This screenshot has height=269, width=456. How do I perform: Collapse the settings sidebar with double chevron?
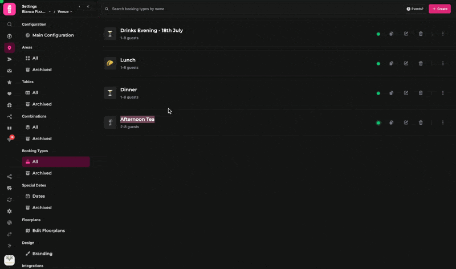88,6
